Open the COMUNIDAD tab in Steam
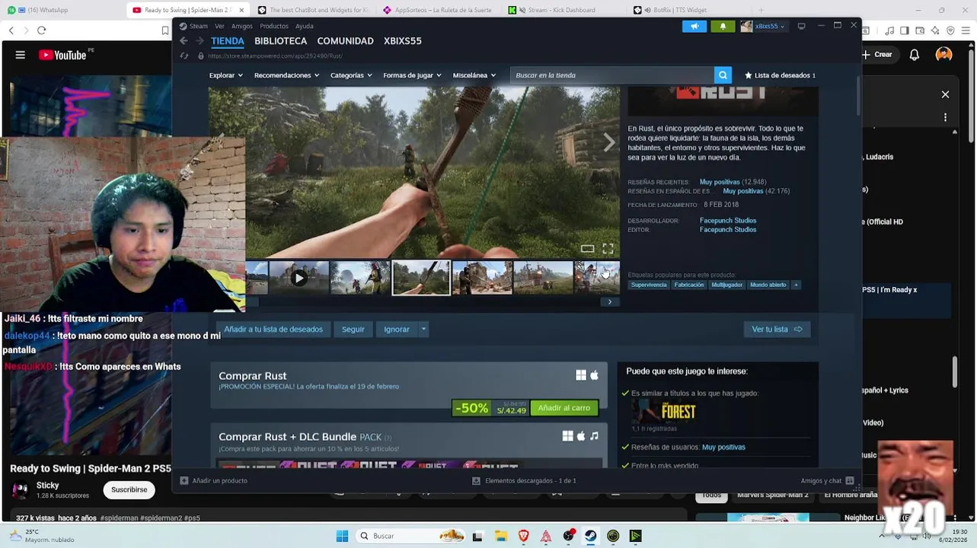977x548 pixels. [345, 41]
